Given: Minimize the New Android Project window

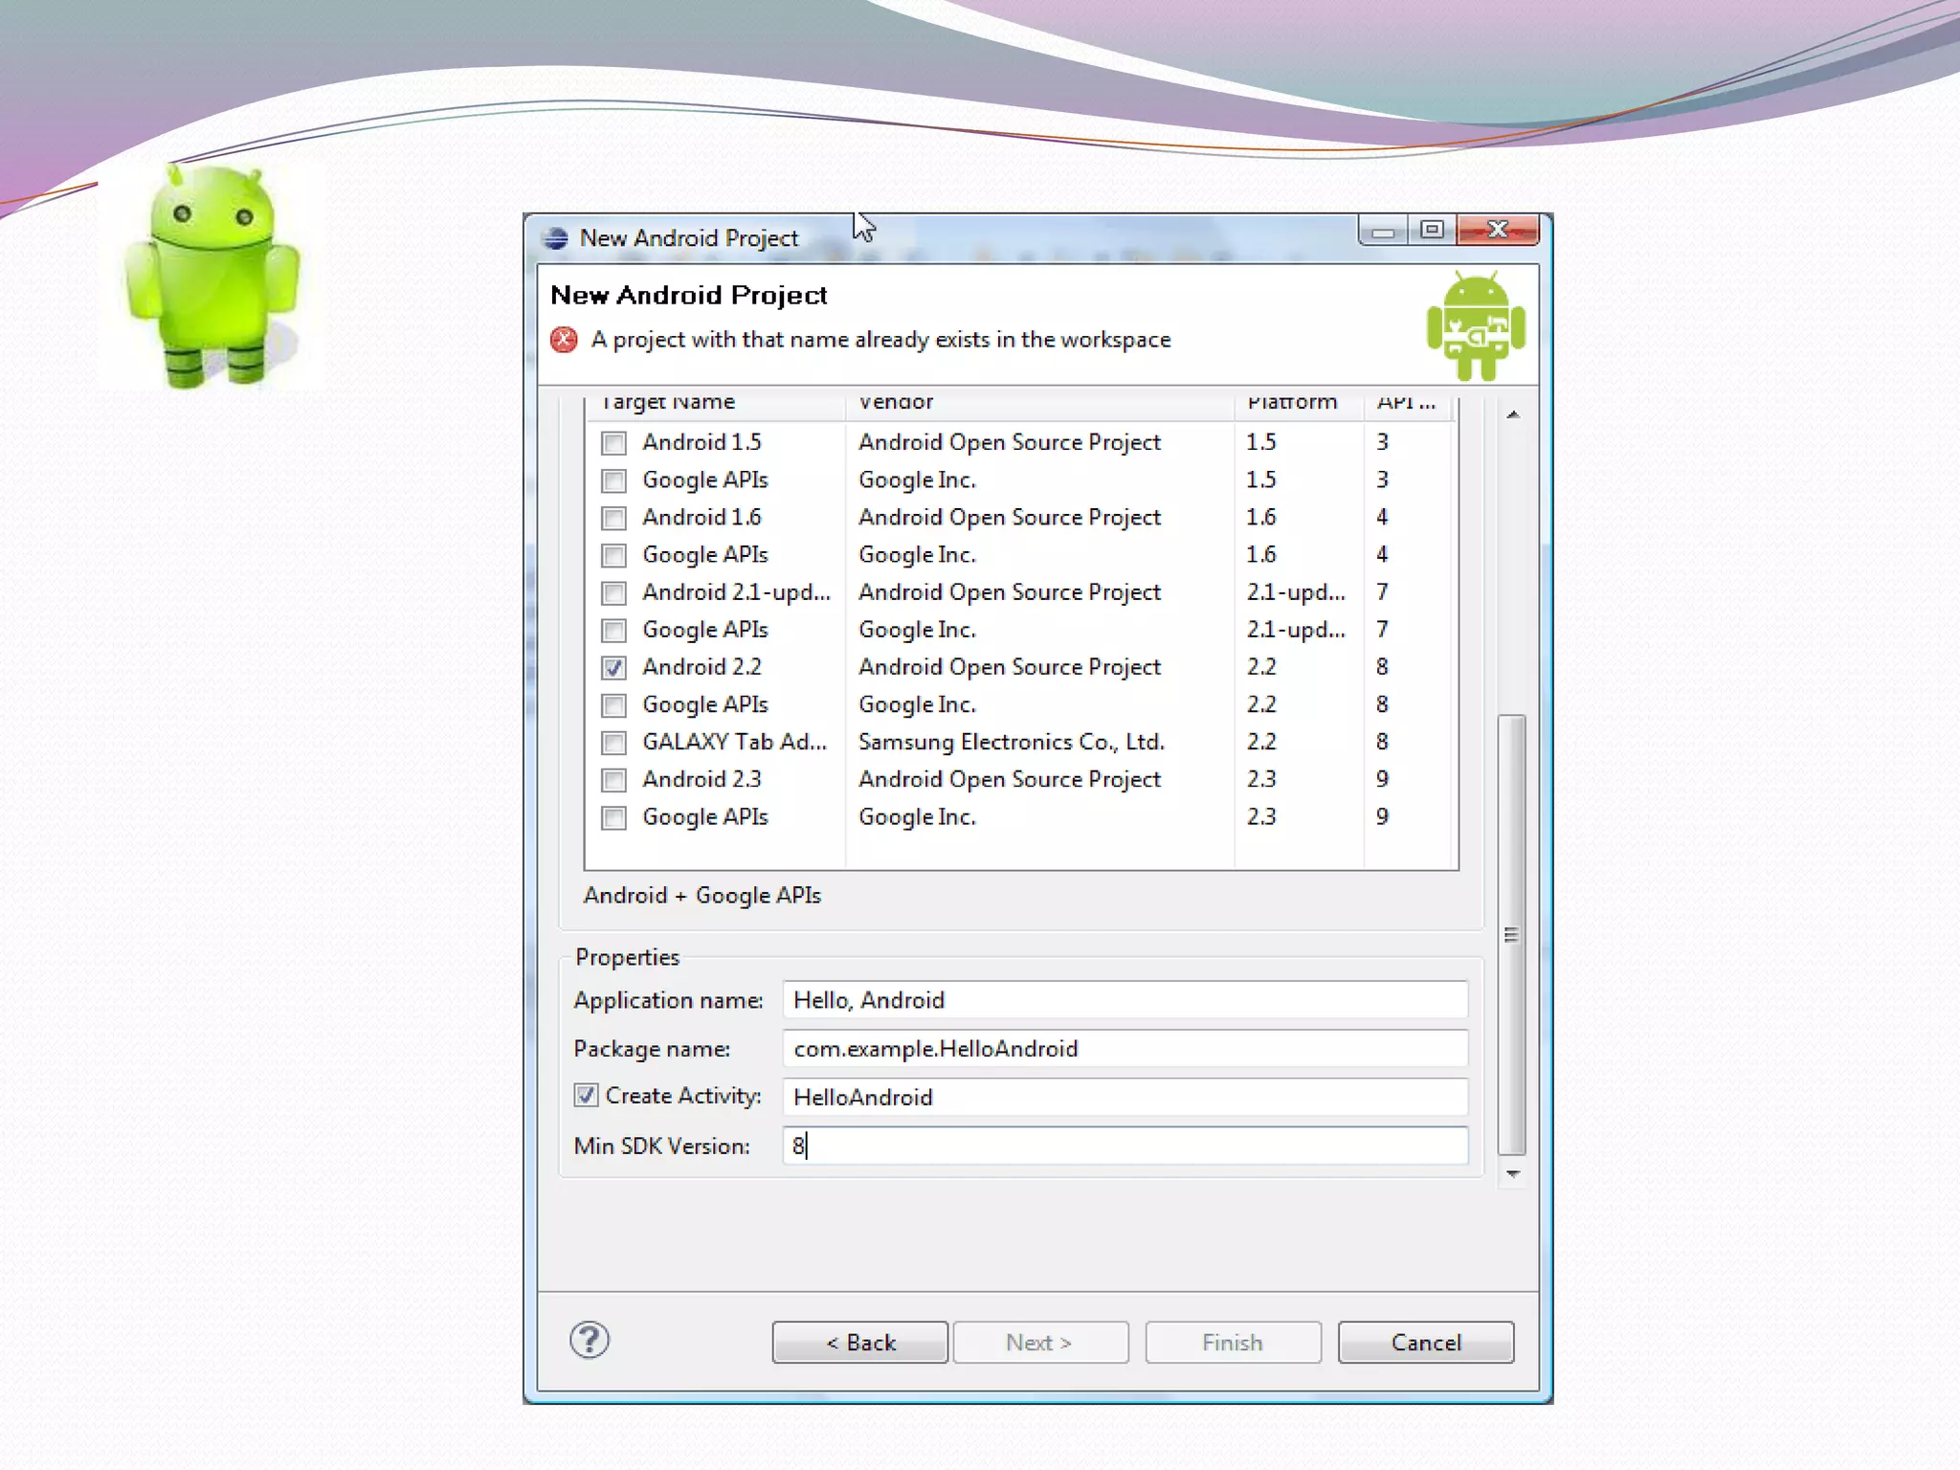Looking at the screenshot, I should click(1382, 231).
